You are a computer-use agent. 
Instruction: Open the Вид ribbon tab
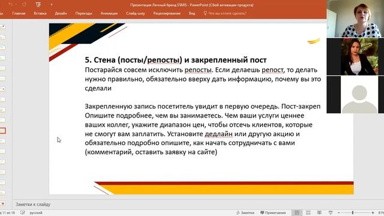pyautogui.click(x=192, y=13)
